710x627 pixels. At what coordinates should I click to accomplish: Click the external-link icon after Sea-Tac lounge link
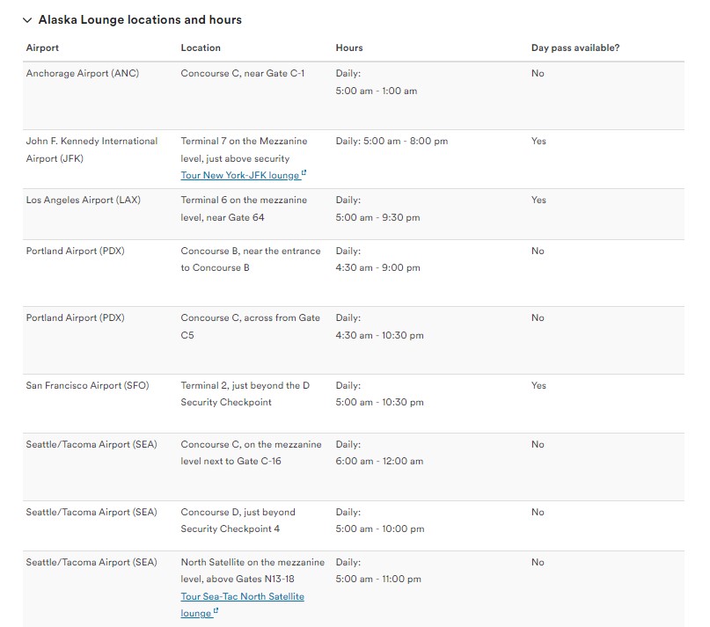pyautogui.click(x=216, y=610)
